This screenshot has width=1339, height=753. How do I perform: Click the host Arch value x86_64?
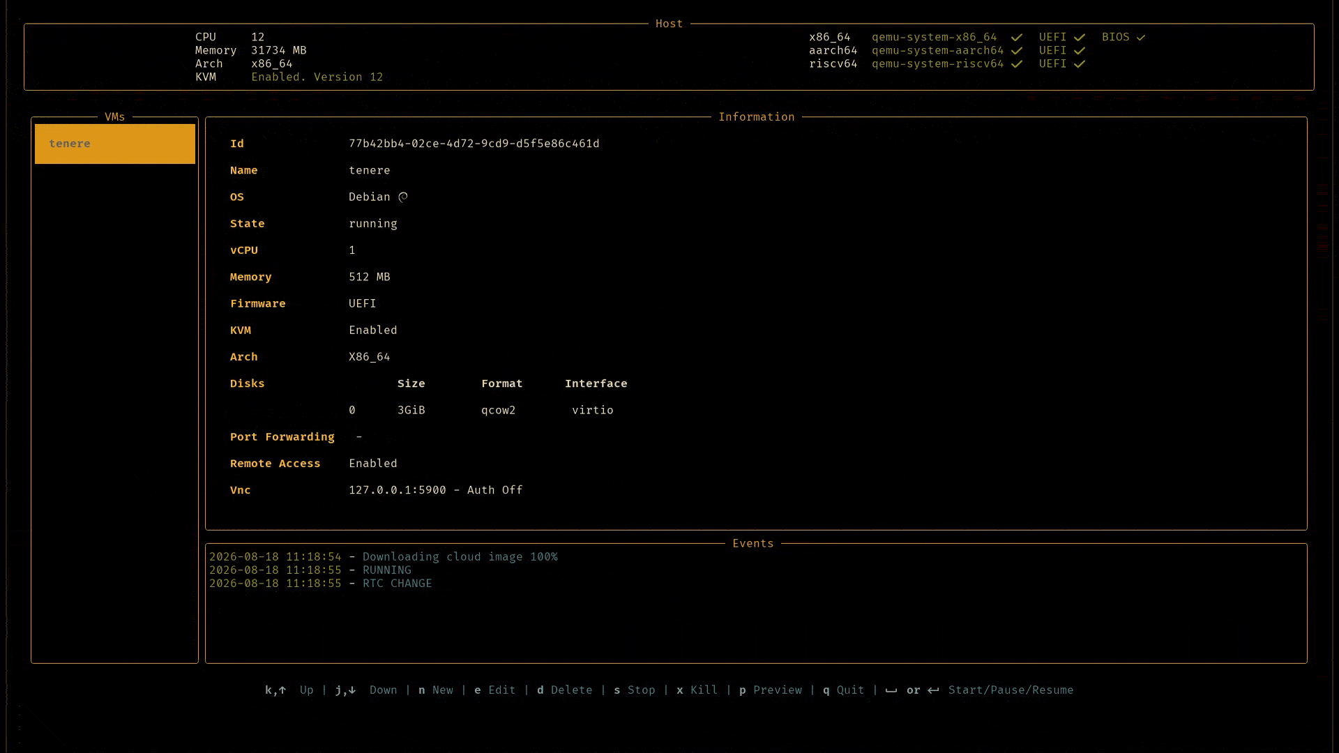[x=272, y=64]
